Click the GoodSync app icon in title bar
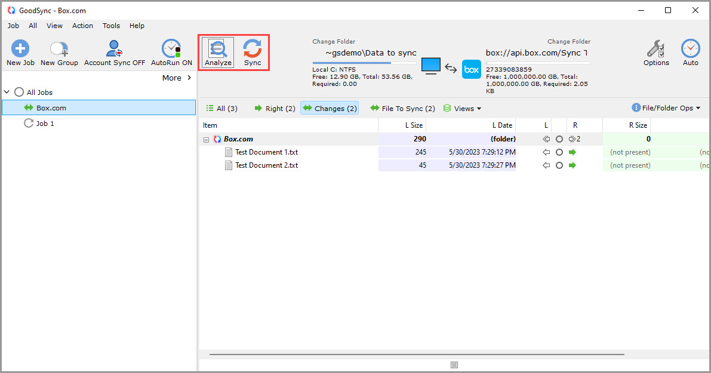The width and height of the screenshot is (711, 373). tap(11, 10)
